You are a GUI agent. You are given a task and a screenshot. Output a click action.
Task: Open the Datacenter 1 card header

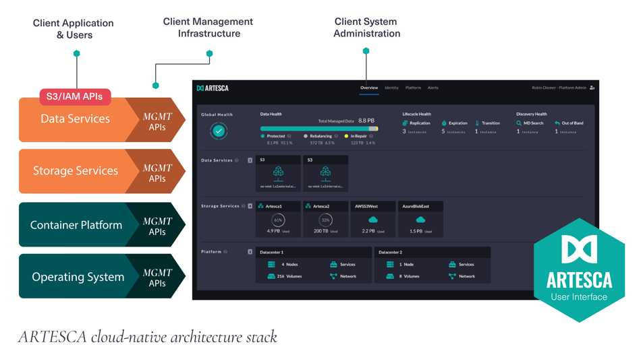[x=314, y=252]
